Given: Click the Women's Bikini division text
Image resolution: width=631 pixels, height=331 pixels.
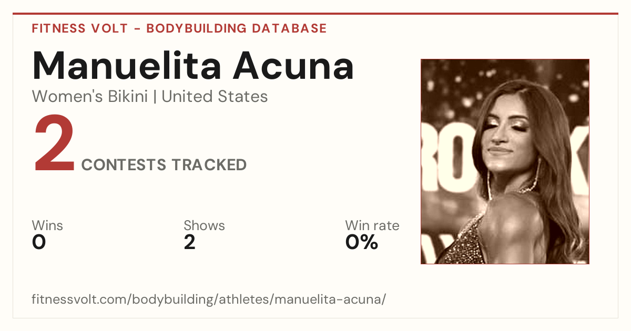Looking at the screenshot, I should (90, 97).
